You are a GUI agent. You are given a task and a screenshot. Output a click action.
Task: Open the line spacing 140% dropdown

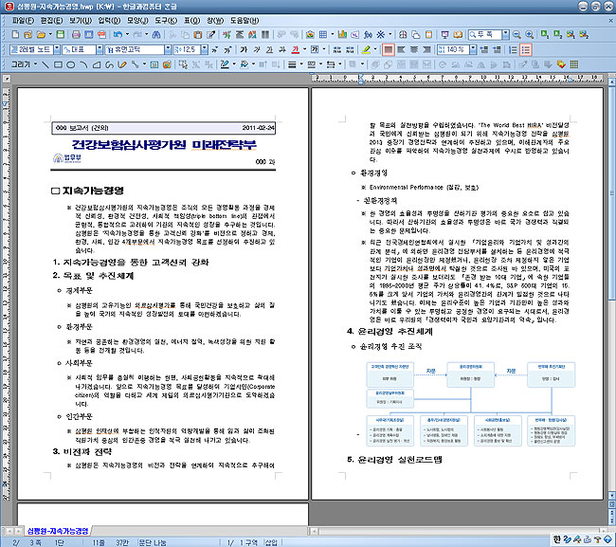coord(473,49)
